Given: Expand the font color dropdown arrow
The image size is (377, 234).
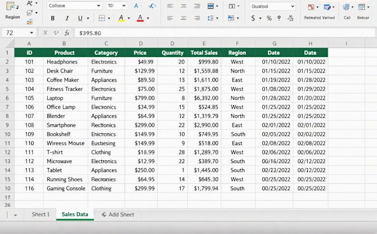Looking at the screenshot, I should pos(148,18).
